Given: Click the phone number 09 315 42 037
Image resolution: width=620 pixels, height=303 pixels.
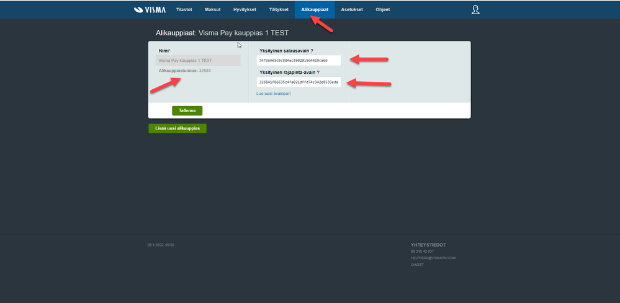Looking at the screenshot, I should click(422, 252).
